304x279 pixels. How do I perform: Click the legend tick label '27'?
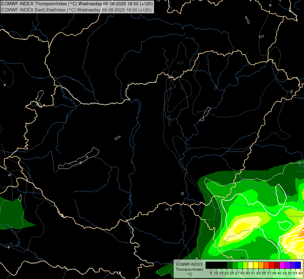[x=237, y=273]
